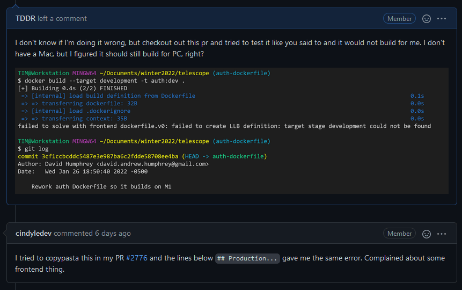Open cindyledev's user profile
Viewport: 462px width, 290px height.
coord(34,234)
